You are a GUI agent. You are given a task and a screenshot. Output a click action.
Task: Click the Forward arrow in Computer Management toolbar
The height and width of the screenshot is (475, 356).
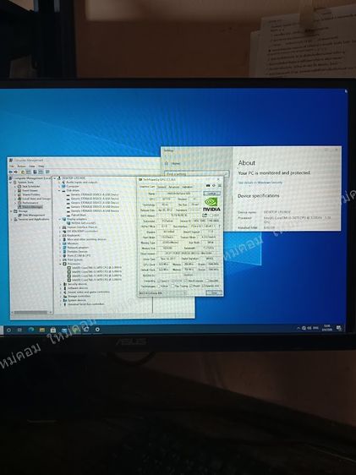point(16,172)
